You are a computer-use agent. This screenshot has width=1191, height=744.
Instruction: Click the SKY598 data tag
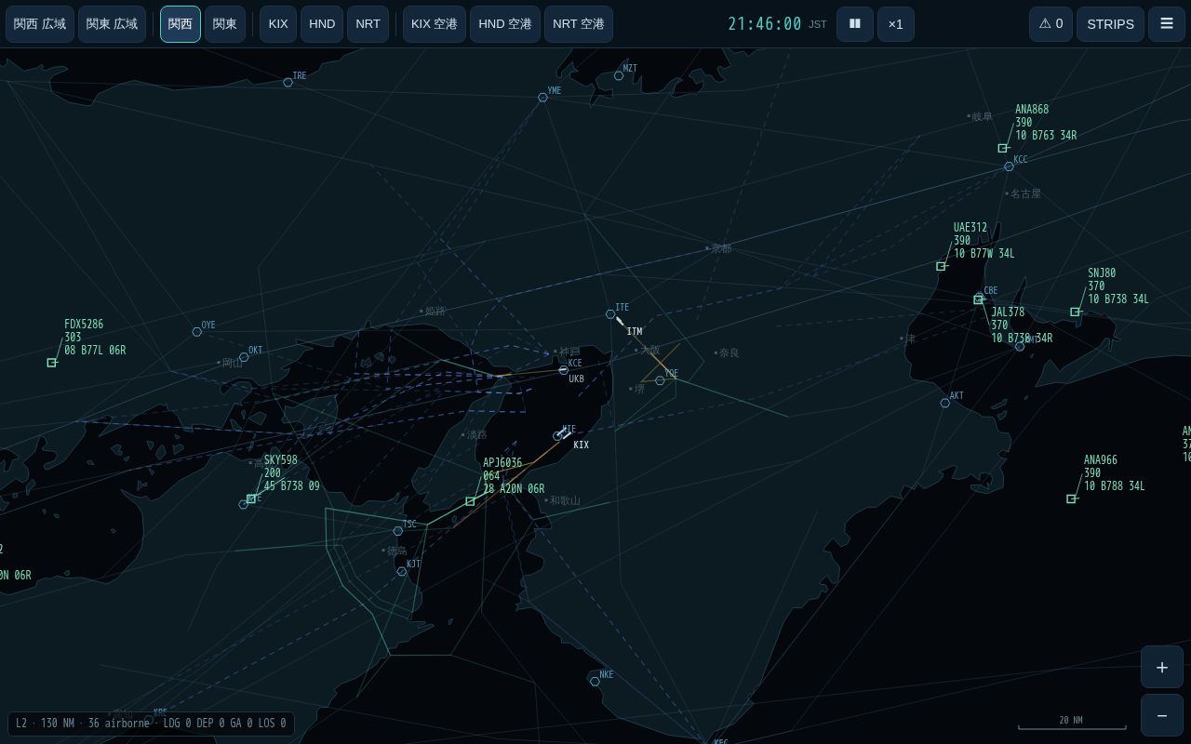[x=291, y=473]
